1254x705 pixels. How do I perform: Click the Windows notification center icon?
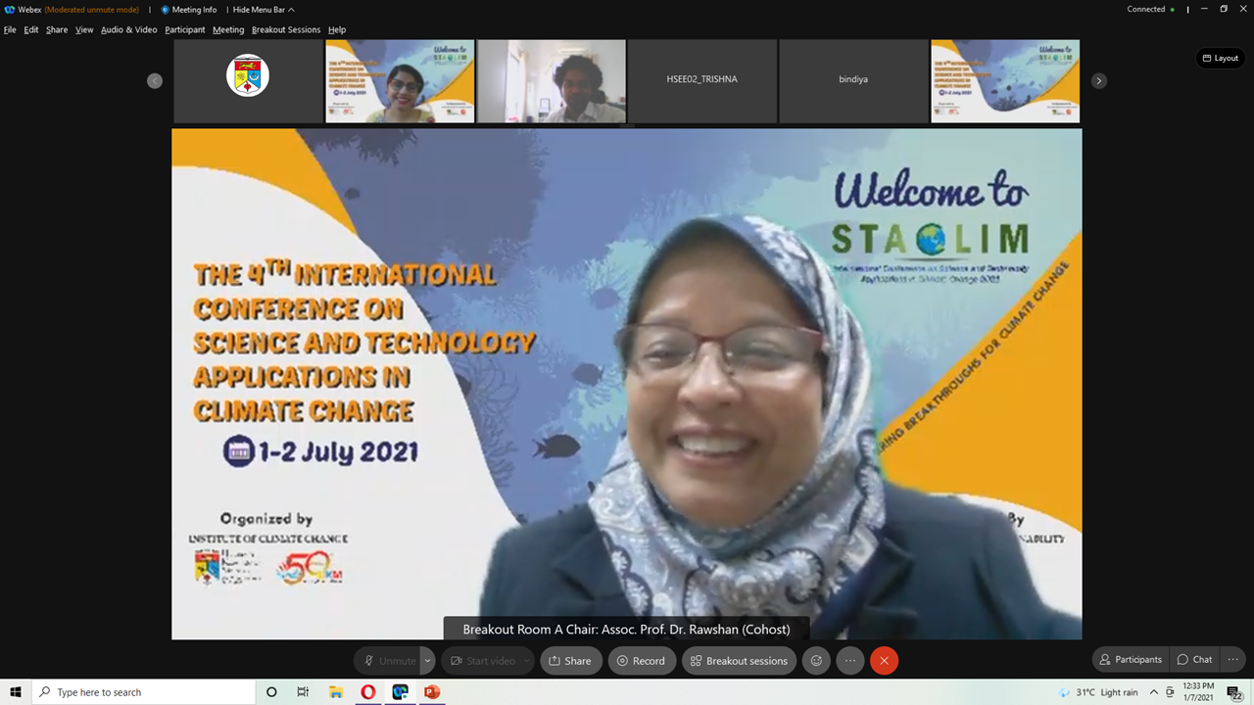[x=1234, y=692]
